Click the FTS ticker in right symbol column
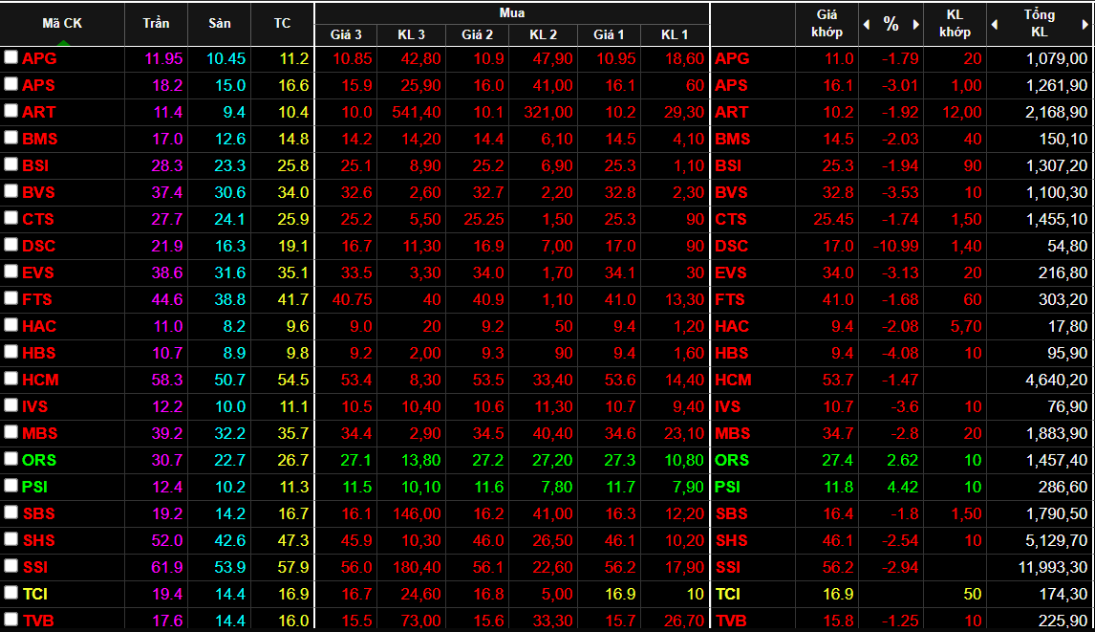Image resolution: width=1095 pixels, height=632 pixels. (x=731, y=299)
